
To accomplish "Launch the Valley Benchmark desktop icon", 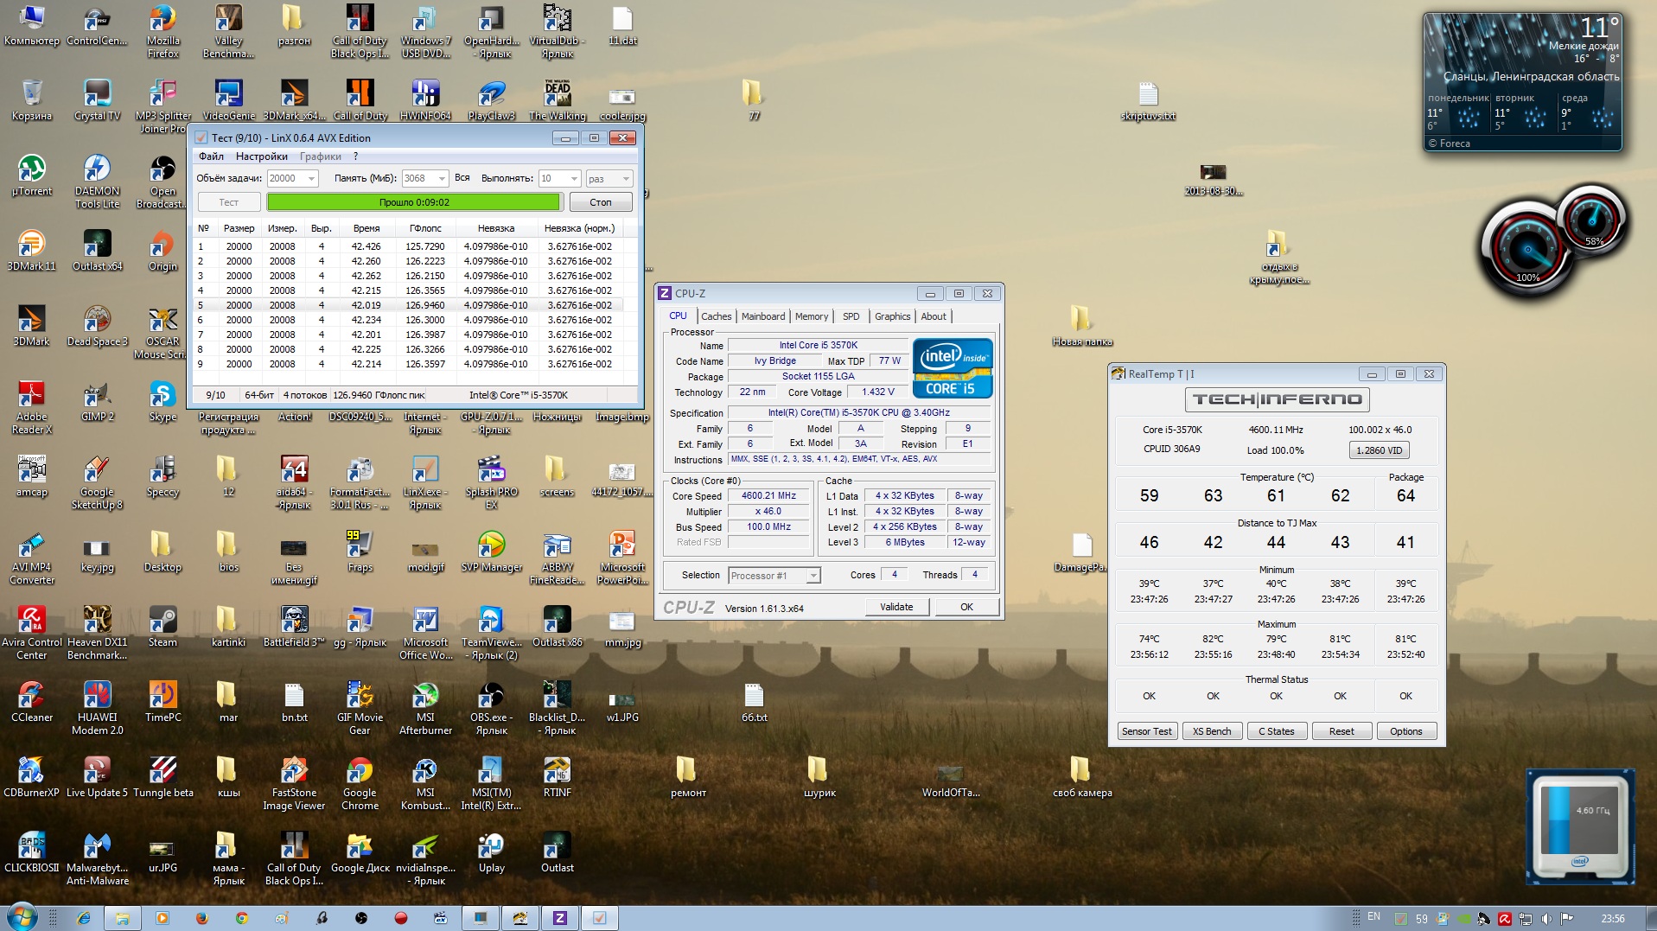I will (228, 19).
